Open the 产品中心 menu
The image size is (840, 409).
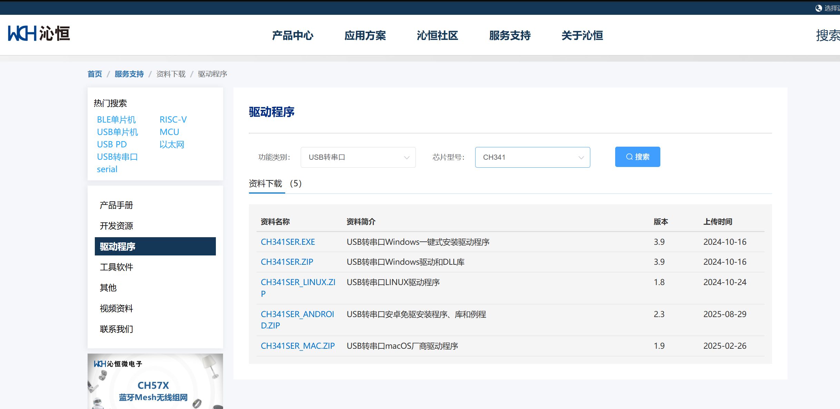[292, 35]
